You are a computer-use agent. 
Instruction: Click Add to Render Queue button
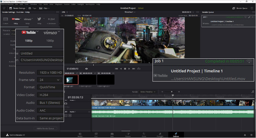tap(45, 129)
